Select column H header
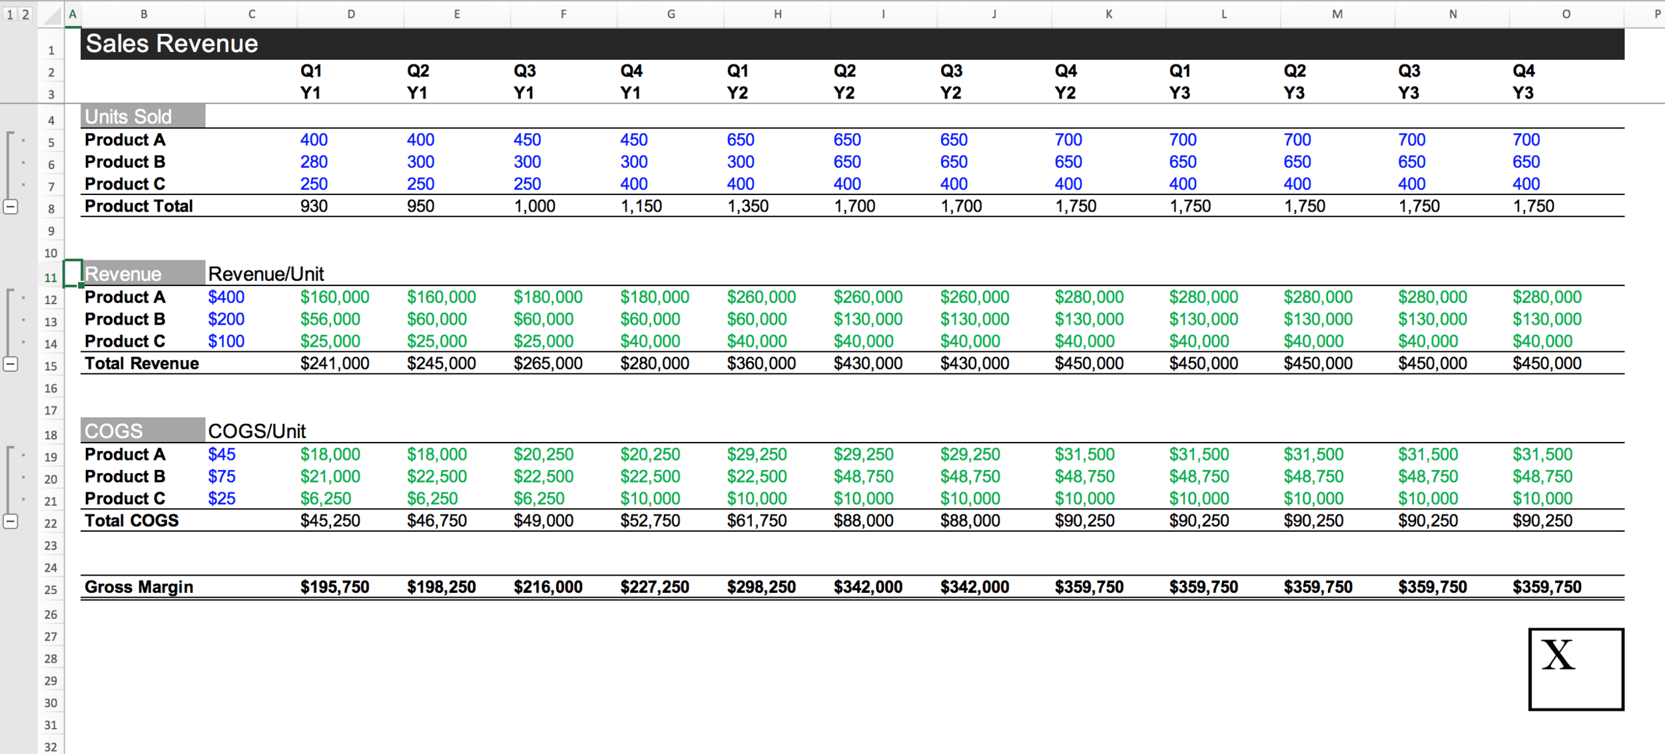This screenshot has width=1665, height=754. tap(777, 14)
